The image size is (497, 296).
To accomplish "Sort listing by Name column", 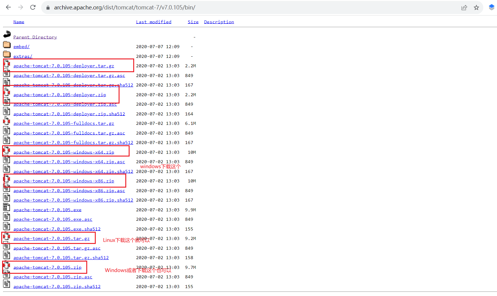I will [x=19, y=22].
